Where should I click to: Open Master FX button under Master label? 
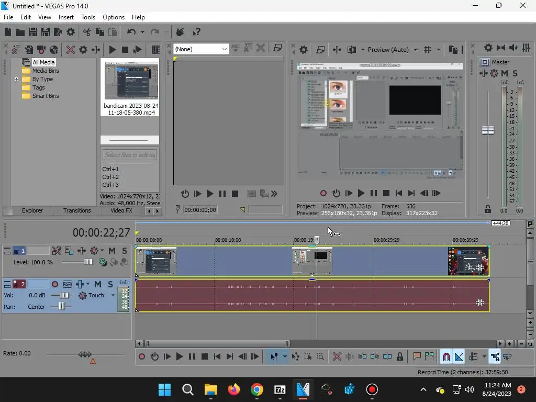pyautogui.click(x=483, y=73)
